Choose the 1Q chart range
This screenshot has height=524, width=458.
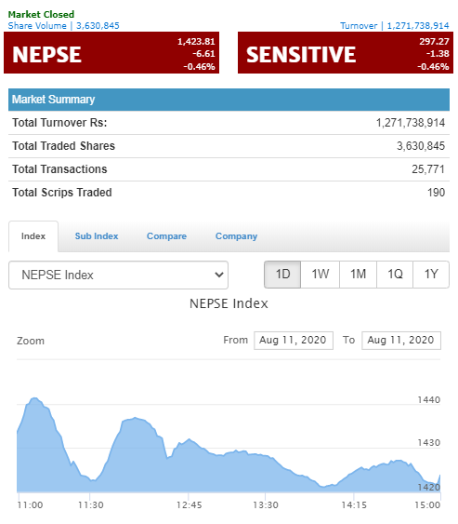[x=395, y=275]
